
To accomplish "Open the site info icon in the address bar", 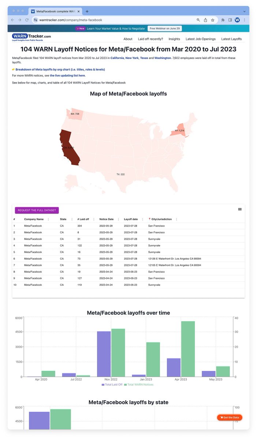I will coord(36,20).
